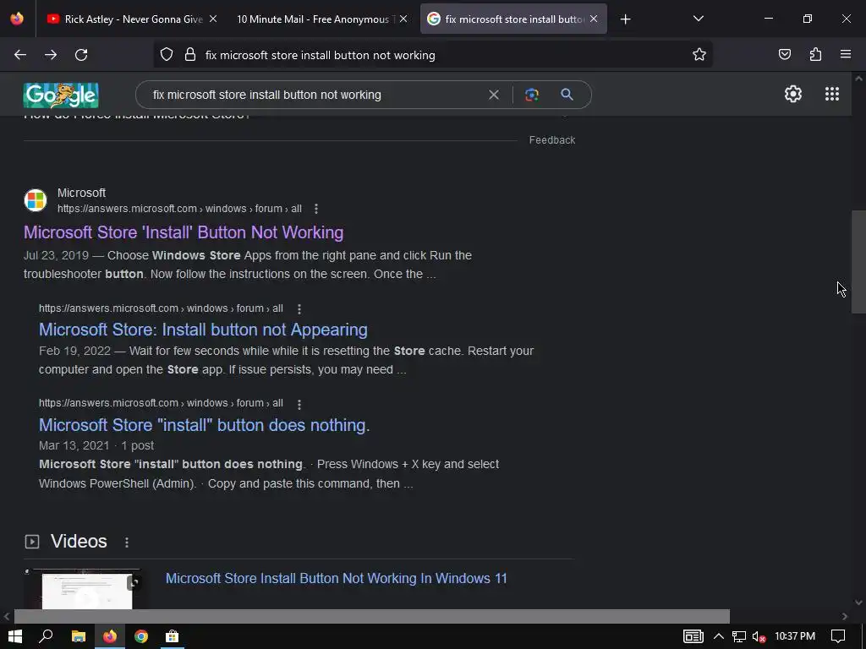Open Microsoft Store from the taskbar
866x649 pixels.
pos(173,636)
